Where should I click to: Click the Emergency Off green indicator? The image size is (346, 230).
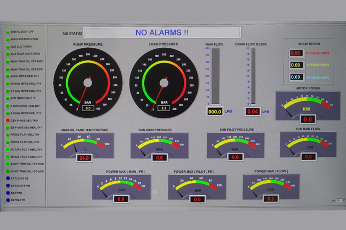pos(8,32)
